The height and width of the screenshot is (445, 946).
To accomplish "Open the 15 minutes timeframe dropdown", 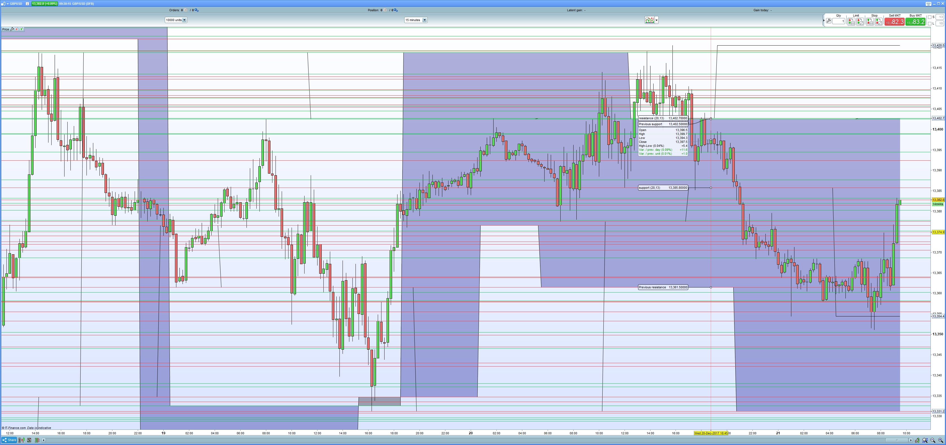I will (425, 20).
